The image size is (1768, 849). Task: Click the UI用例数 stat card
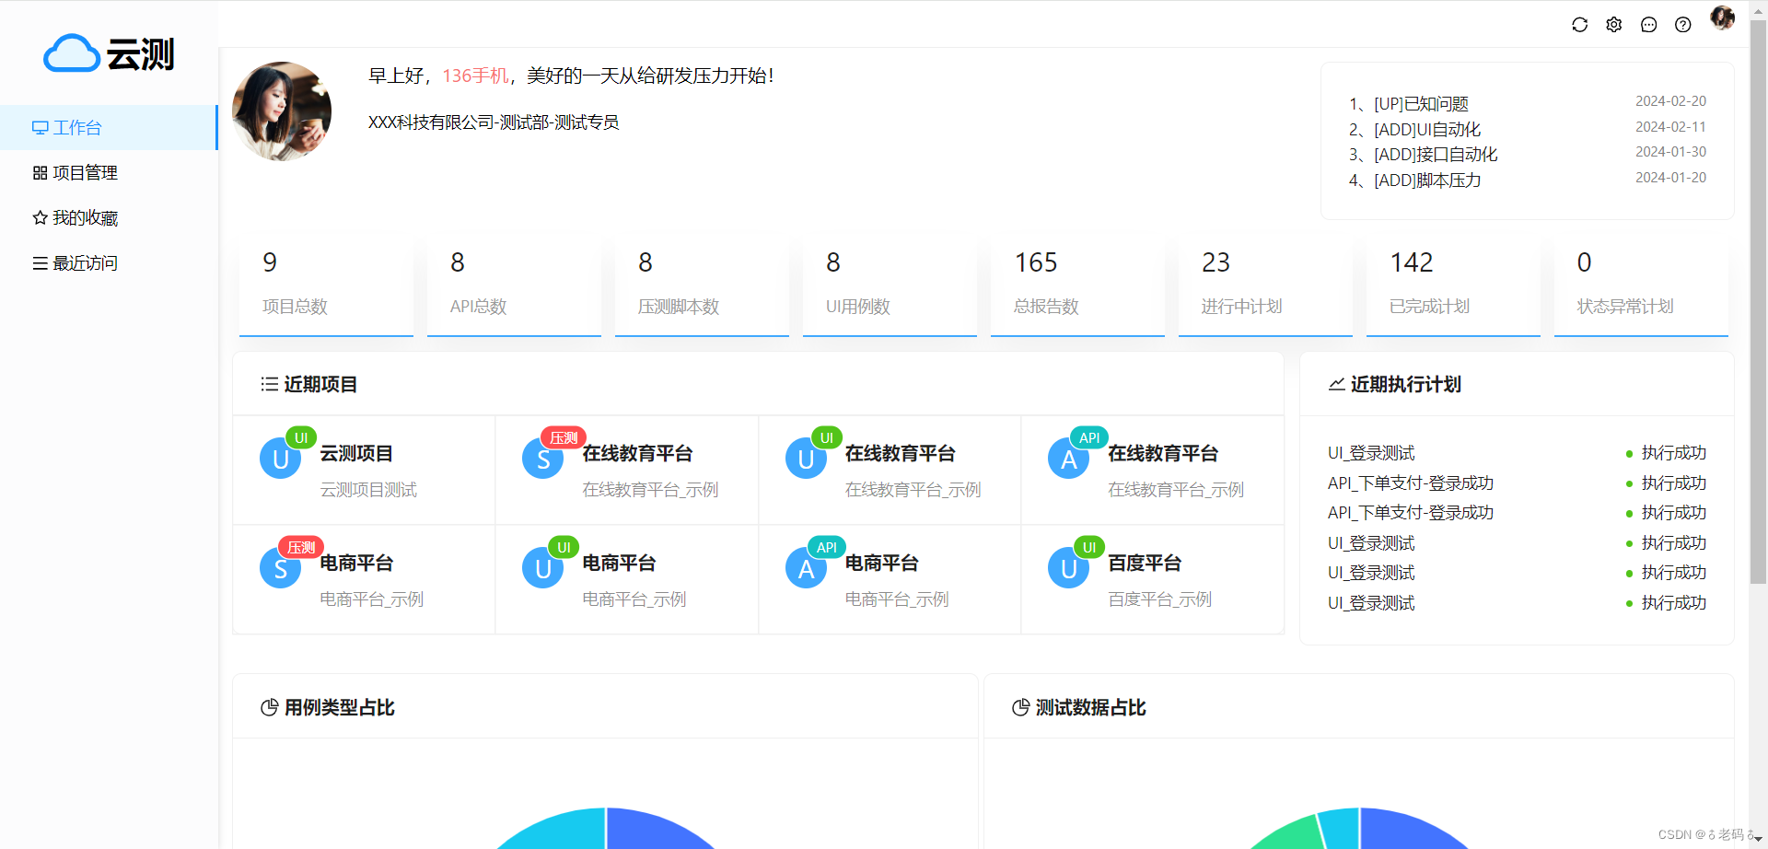890,286
